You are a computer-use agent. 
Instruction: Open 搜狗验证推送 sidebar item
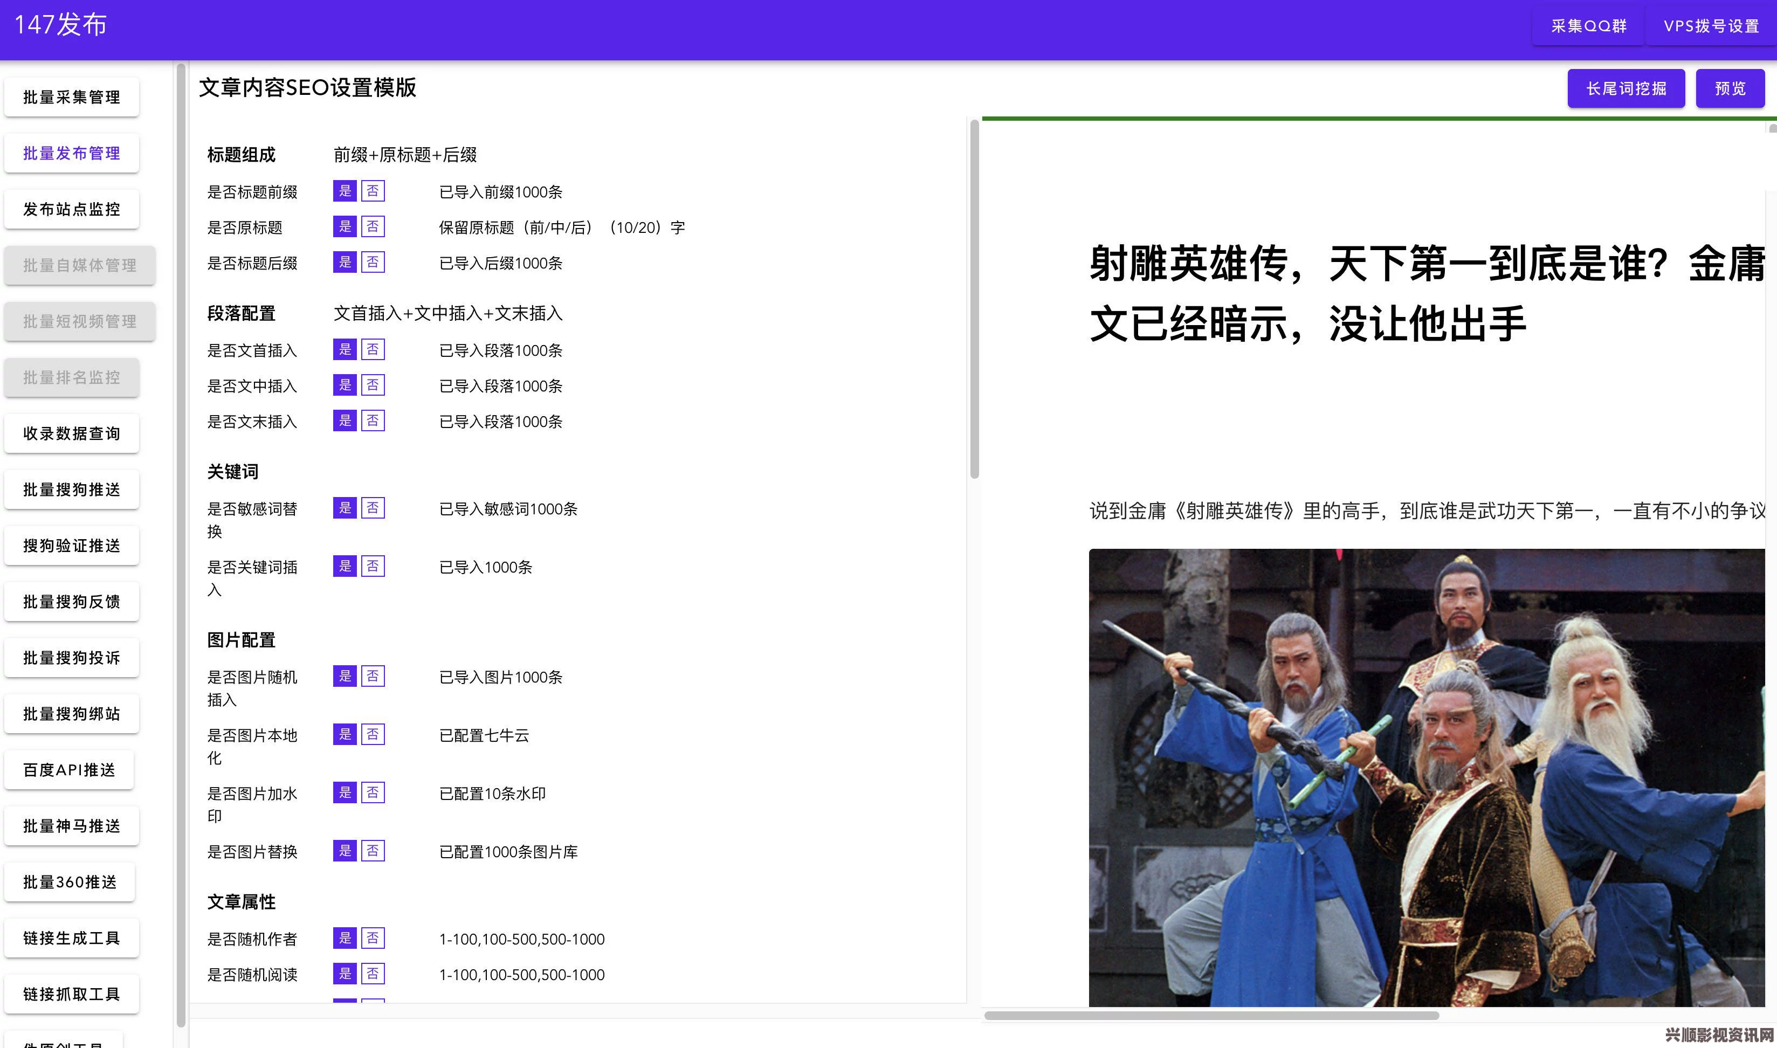[71, 545]
